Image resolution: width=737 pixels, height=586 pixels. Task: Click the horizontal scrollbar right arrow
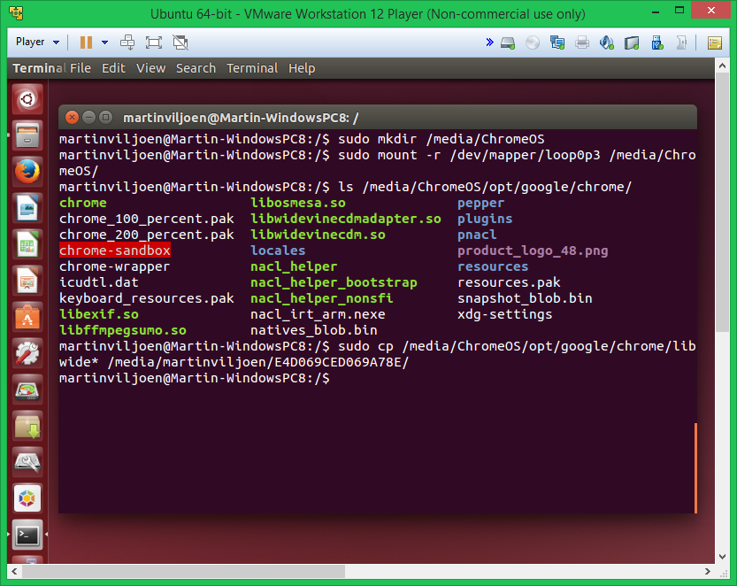coord(708,572)
